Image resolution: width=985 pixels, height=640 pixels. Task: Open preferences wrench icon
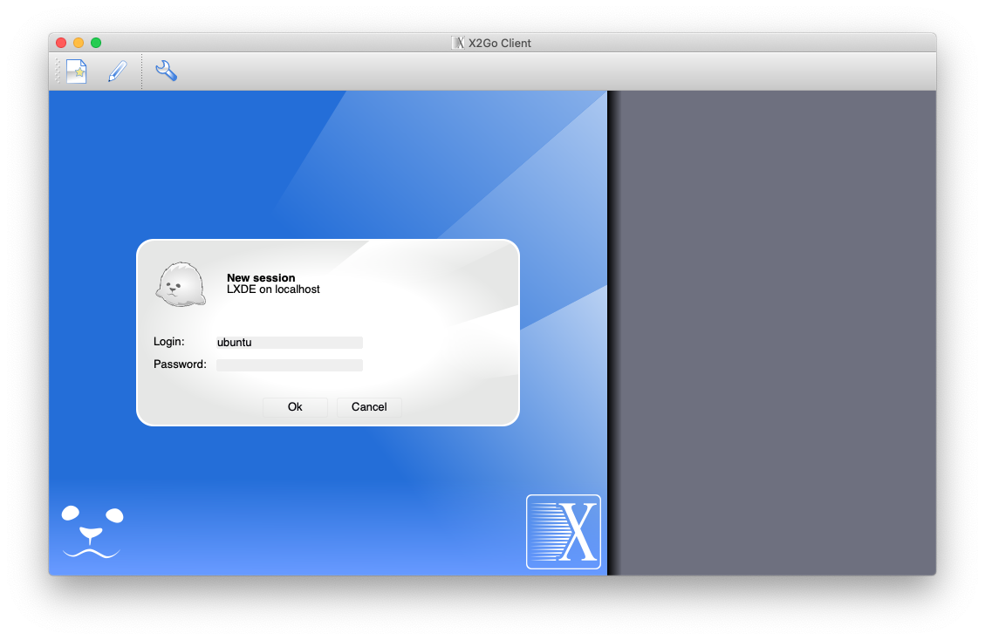[166, 71]
